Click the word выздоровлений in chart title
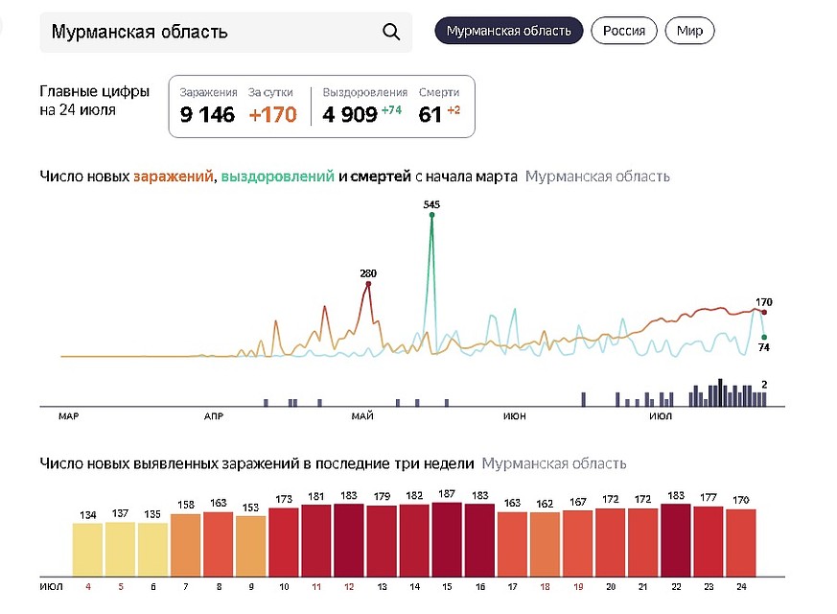 (x=278, y=177)
